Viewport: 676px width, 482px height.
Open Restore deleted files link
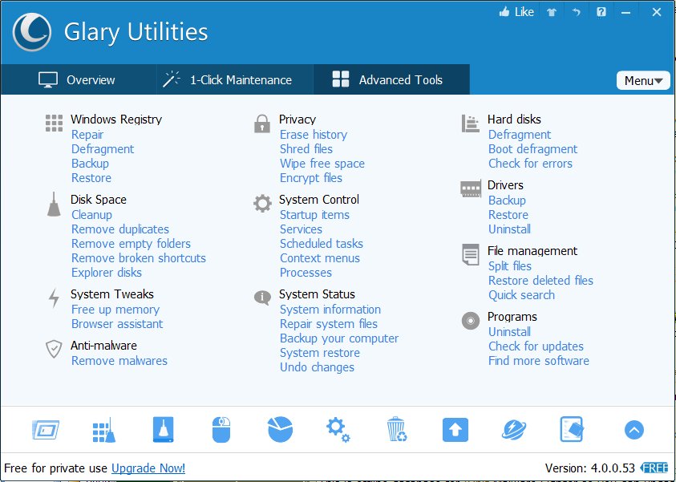[540, 281]
